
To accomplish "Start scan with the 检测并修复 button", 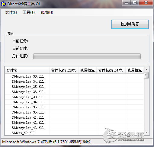I will 130,24.
